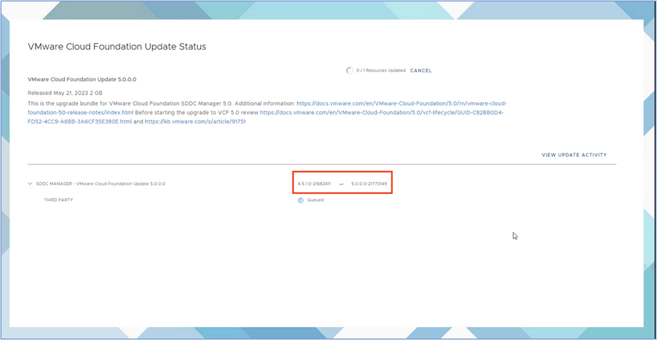Viewport: 657px width, 340px height.
Task: Collapse the SDDC Manager update row
Action: click(x=30, y=183)
